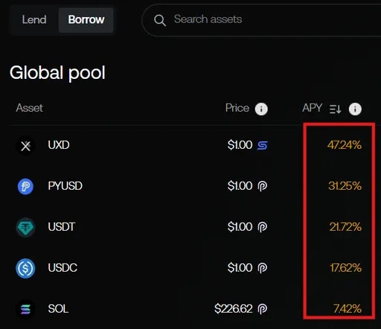
Task: Click the USDC token icon
Action: tap(25, 268)
